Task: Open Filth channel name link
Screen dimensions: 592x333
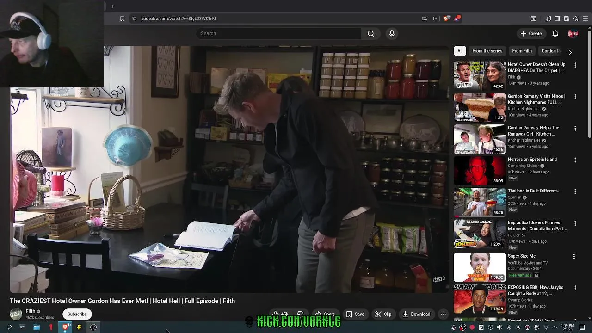Action: [x=31, y=311]
